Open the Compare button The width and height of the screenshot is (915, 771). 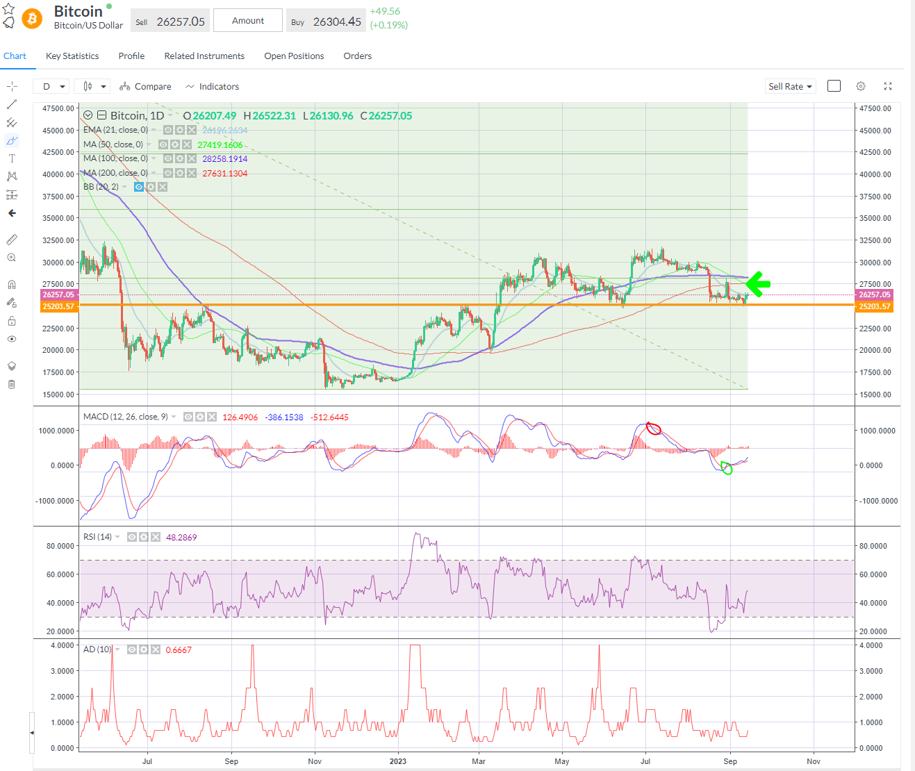[x=145, y=86]
